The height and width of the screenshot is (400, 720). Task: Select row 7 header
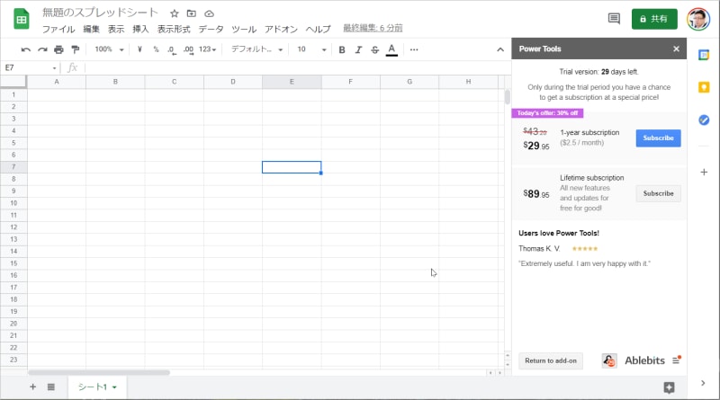13,167
